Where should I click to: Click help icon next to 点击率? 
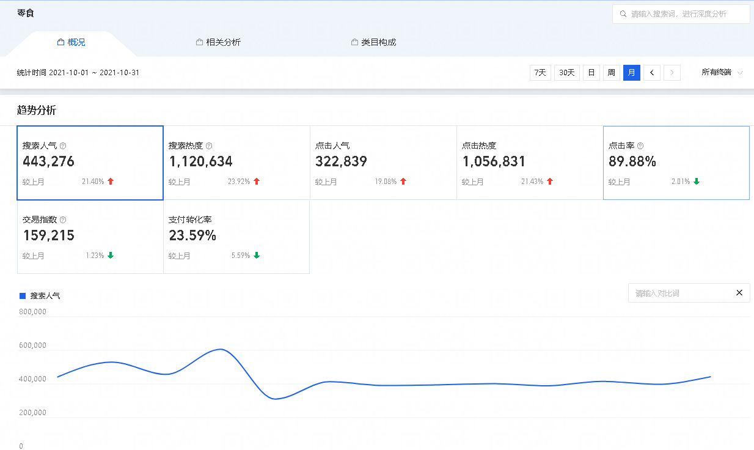pos(640,146)
